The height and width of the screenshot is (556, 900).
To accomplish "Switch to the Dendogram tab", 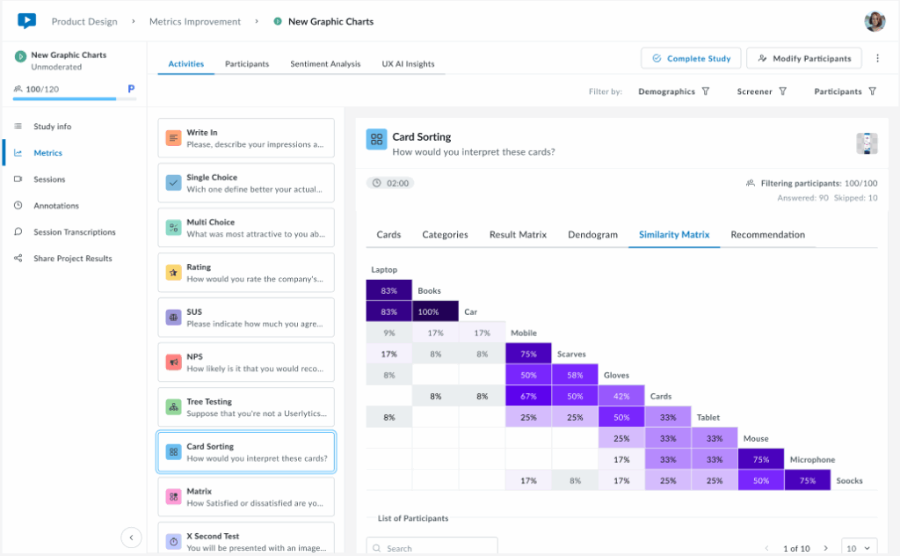I will [x=592, y=235].
